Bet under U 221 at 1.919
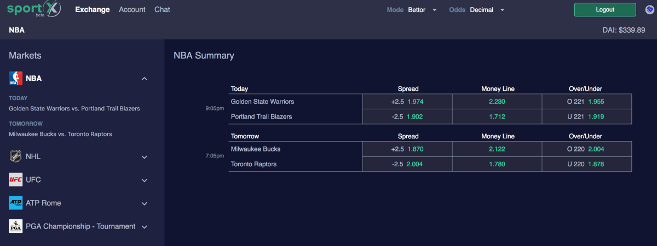This screenshot has width=657, height=246. [x=587, y=116]
